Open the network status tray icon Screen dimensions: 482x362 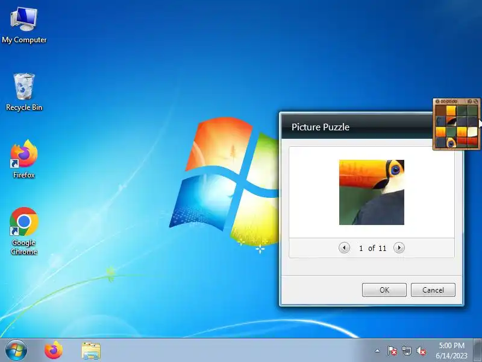[x=406, y=351]
